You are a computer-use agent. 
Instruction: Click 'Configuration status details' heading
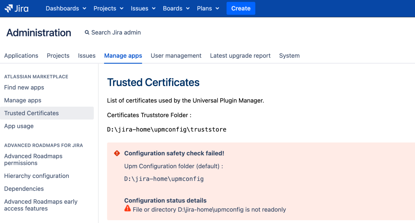166,200
